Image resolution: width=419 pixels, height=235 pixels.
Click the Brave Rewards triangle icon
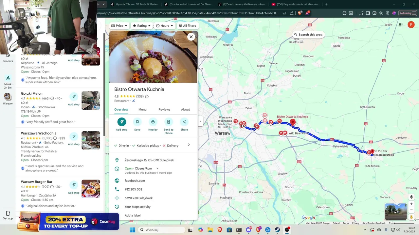307,13
